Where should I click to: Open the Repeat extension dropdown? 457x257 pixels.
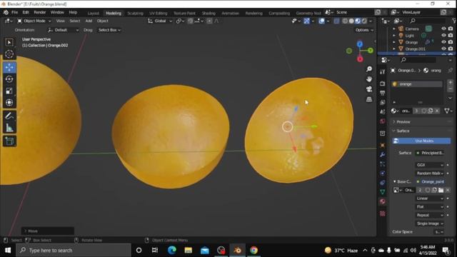point(430,215)
